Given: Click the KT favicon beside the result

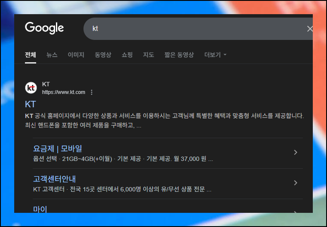Looking at the screenshot, I should 31,88.
